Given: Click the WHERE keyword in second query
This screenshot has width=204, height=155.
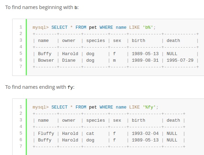Looking at the screenshot, I should [106, 107].
